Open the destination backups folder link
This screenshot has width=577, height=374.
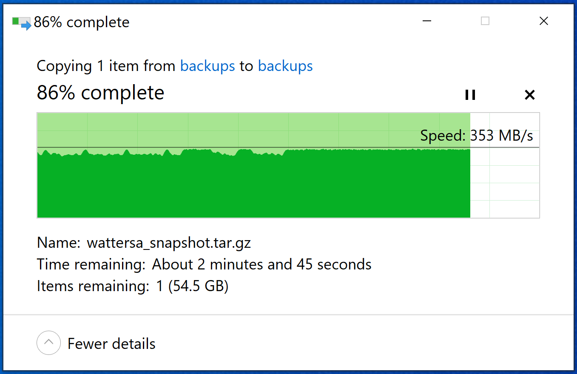click(285, 66)
